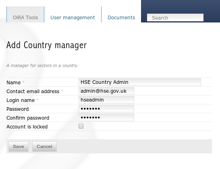Click the Add Country manager heading
The image size is (220, 169).
coord(47,45)
